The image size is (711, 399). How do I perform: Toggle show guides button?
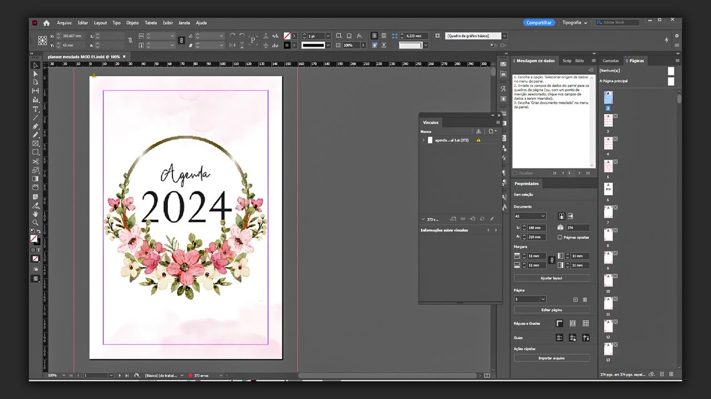point(559,337)
